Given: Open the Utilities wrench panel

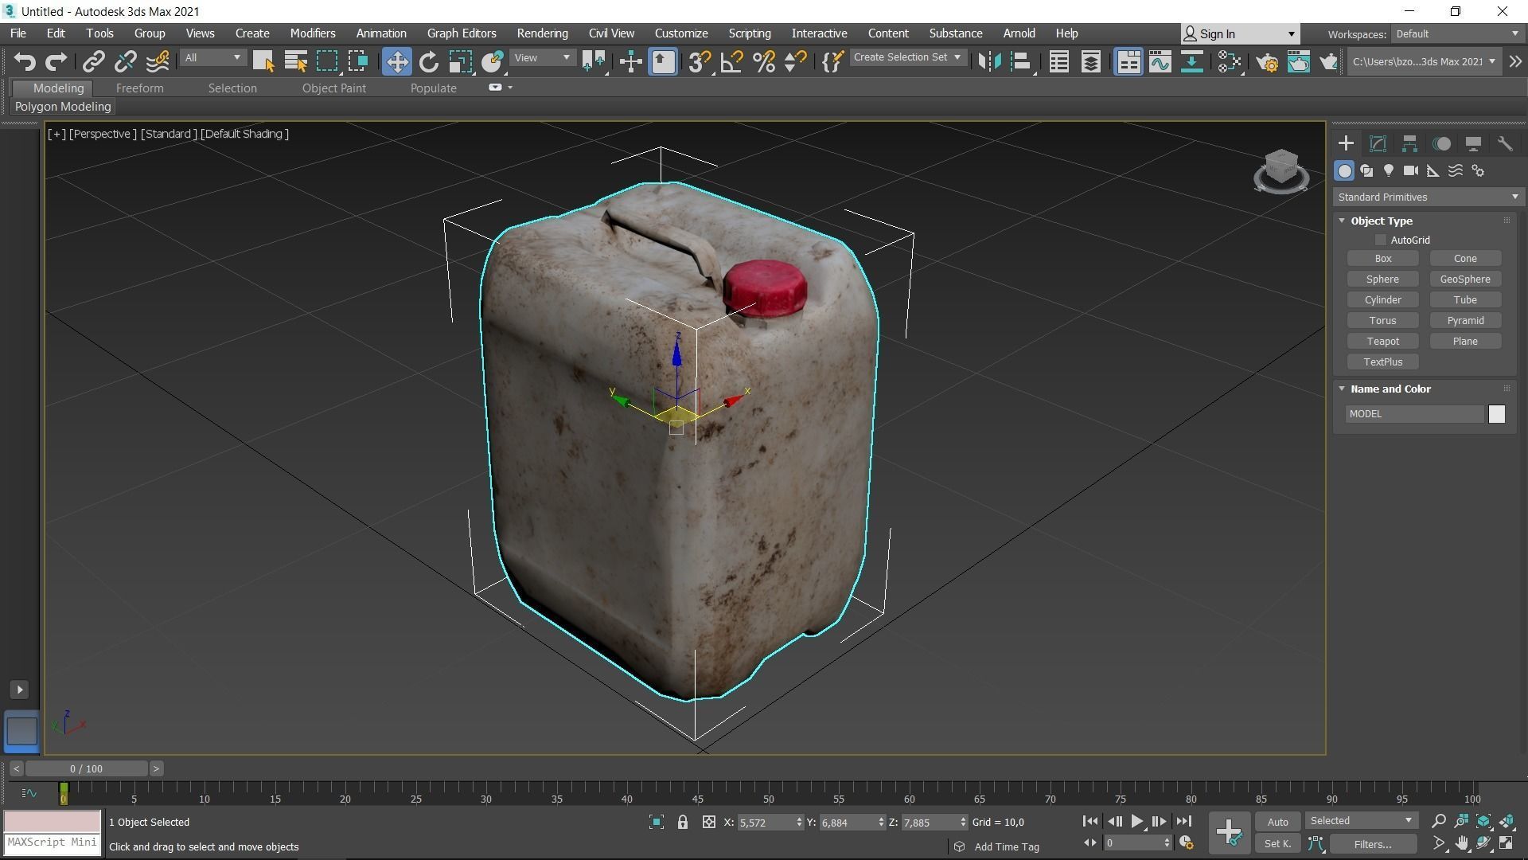Looking at the screenshot, I should click(1504, 144).
